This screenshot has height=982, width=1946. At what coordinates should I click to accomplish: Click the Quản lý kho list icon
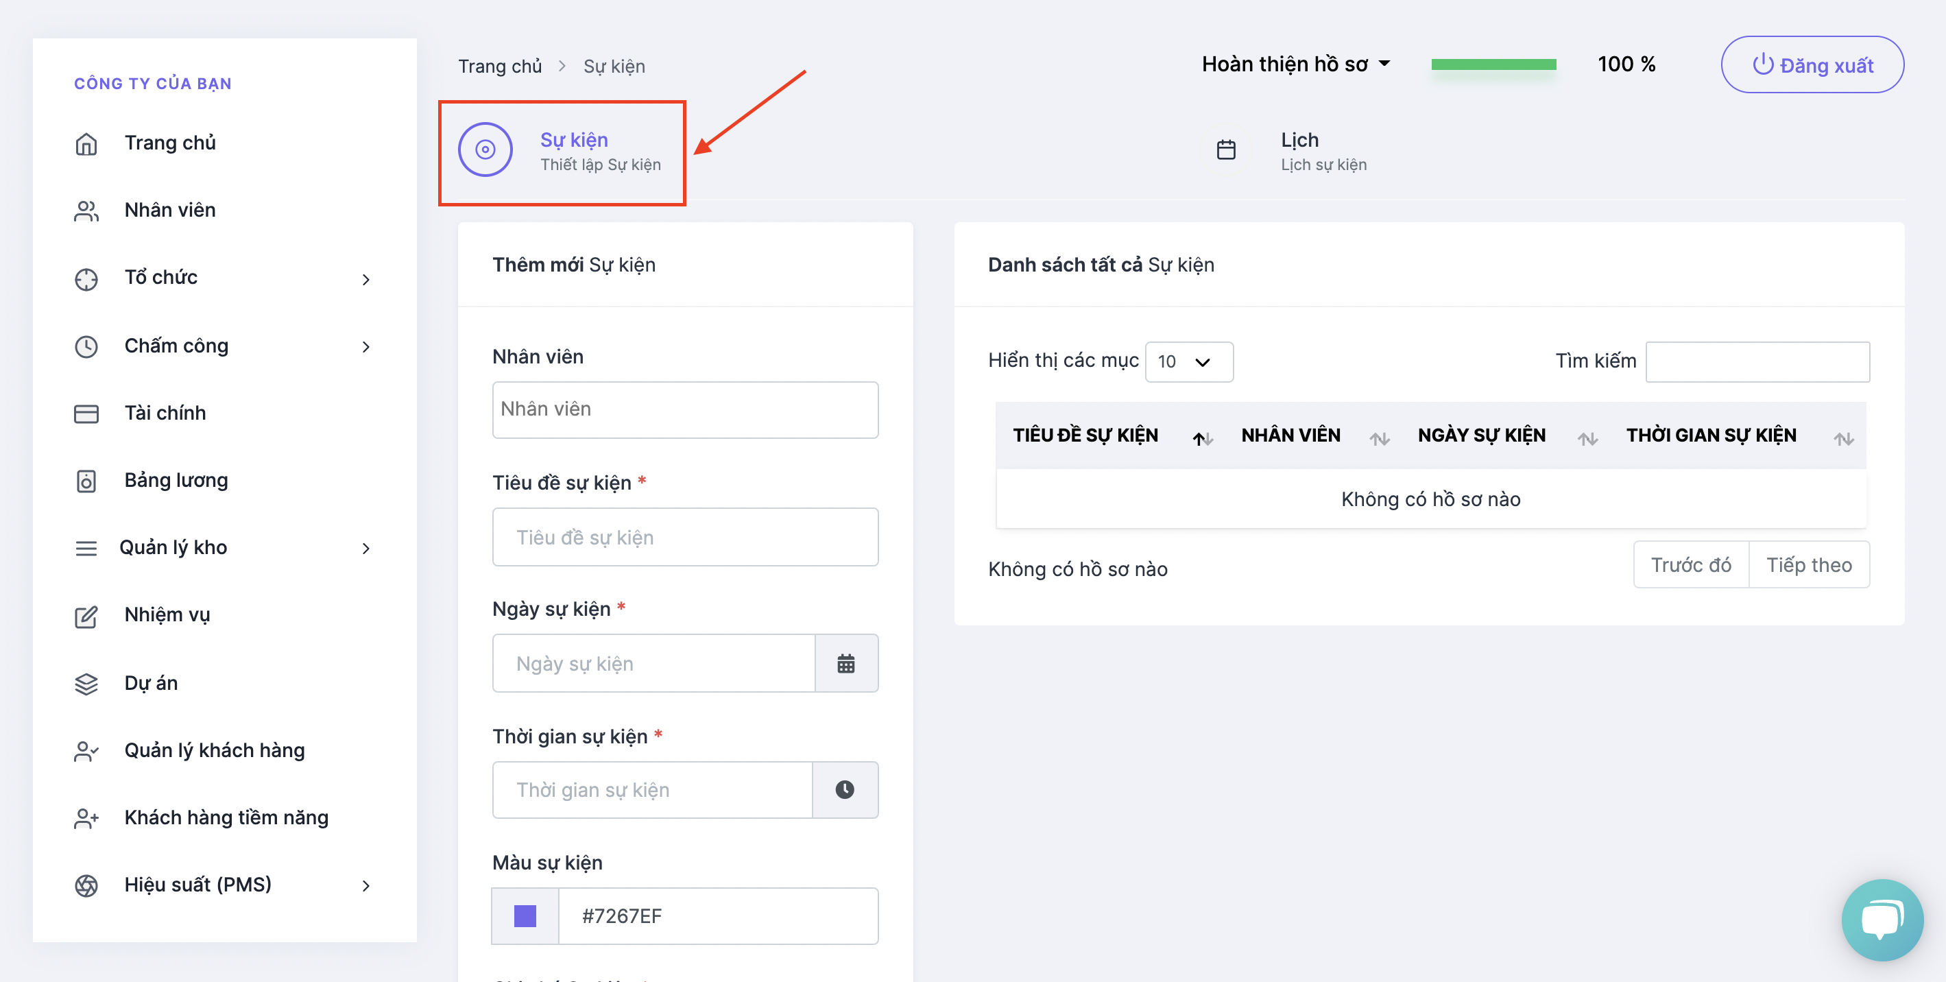click(86, 548)
